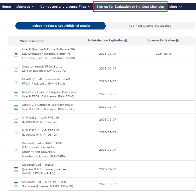Screen dimensions: 196x192
Task: Click Nios V/g IP-NIOSVG description text
Action: click(49, 94)
